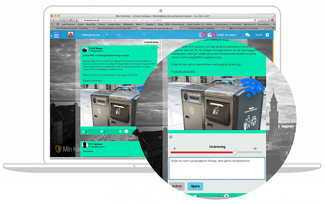Open the News bookmarks dropdown
Image resolution: width=325 pixels, height=204 pixels.
point(139,24)
